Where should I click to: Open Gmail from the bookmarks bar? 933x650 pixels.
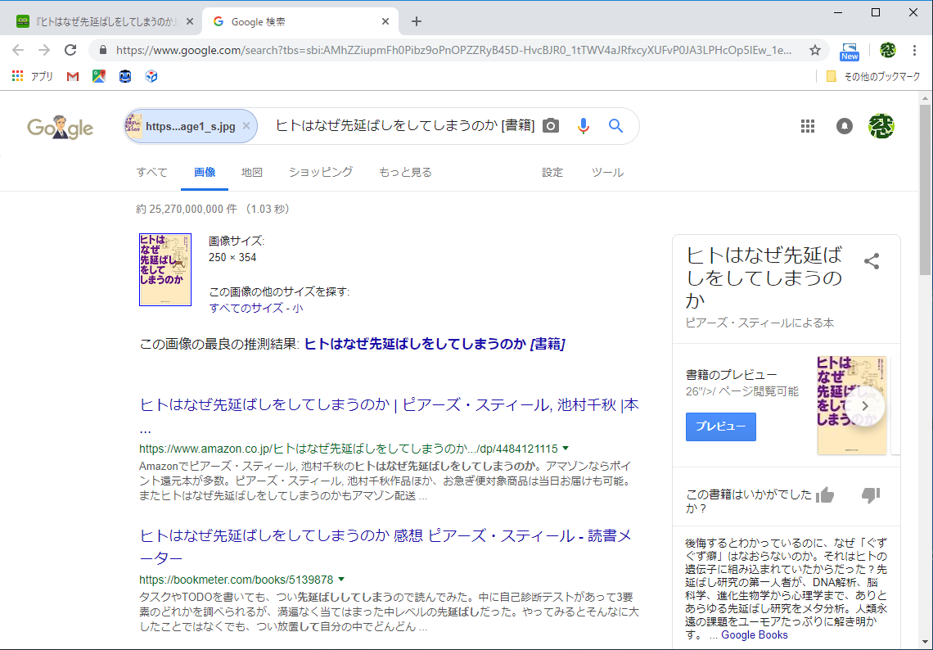pos(73,76)
